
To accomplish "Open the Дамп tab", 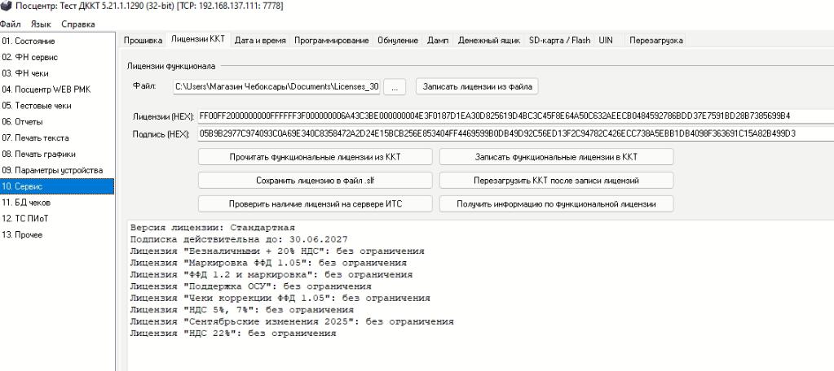I will pyautogui.click(x=438, y=41).
